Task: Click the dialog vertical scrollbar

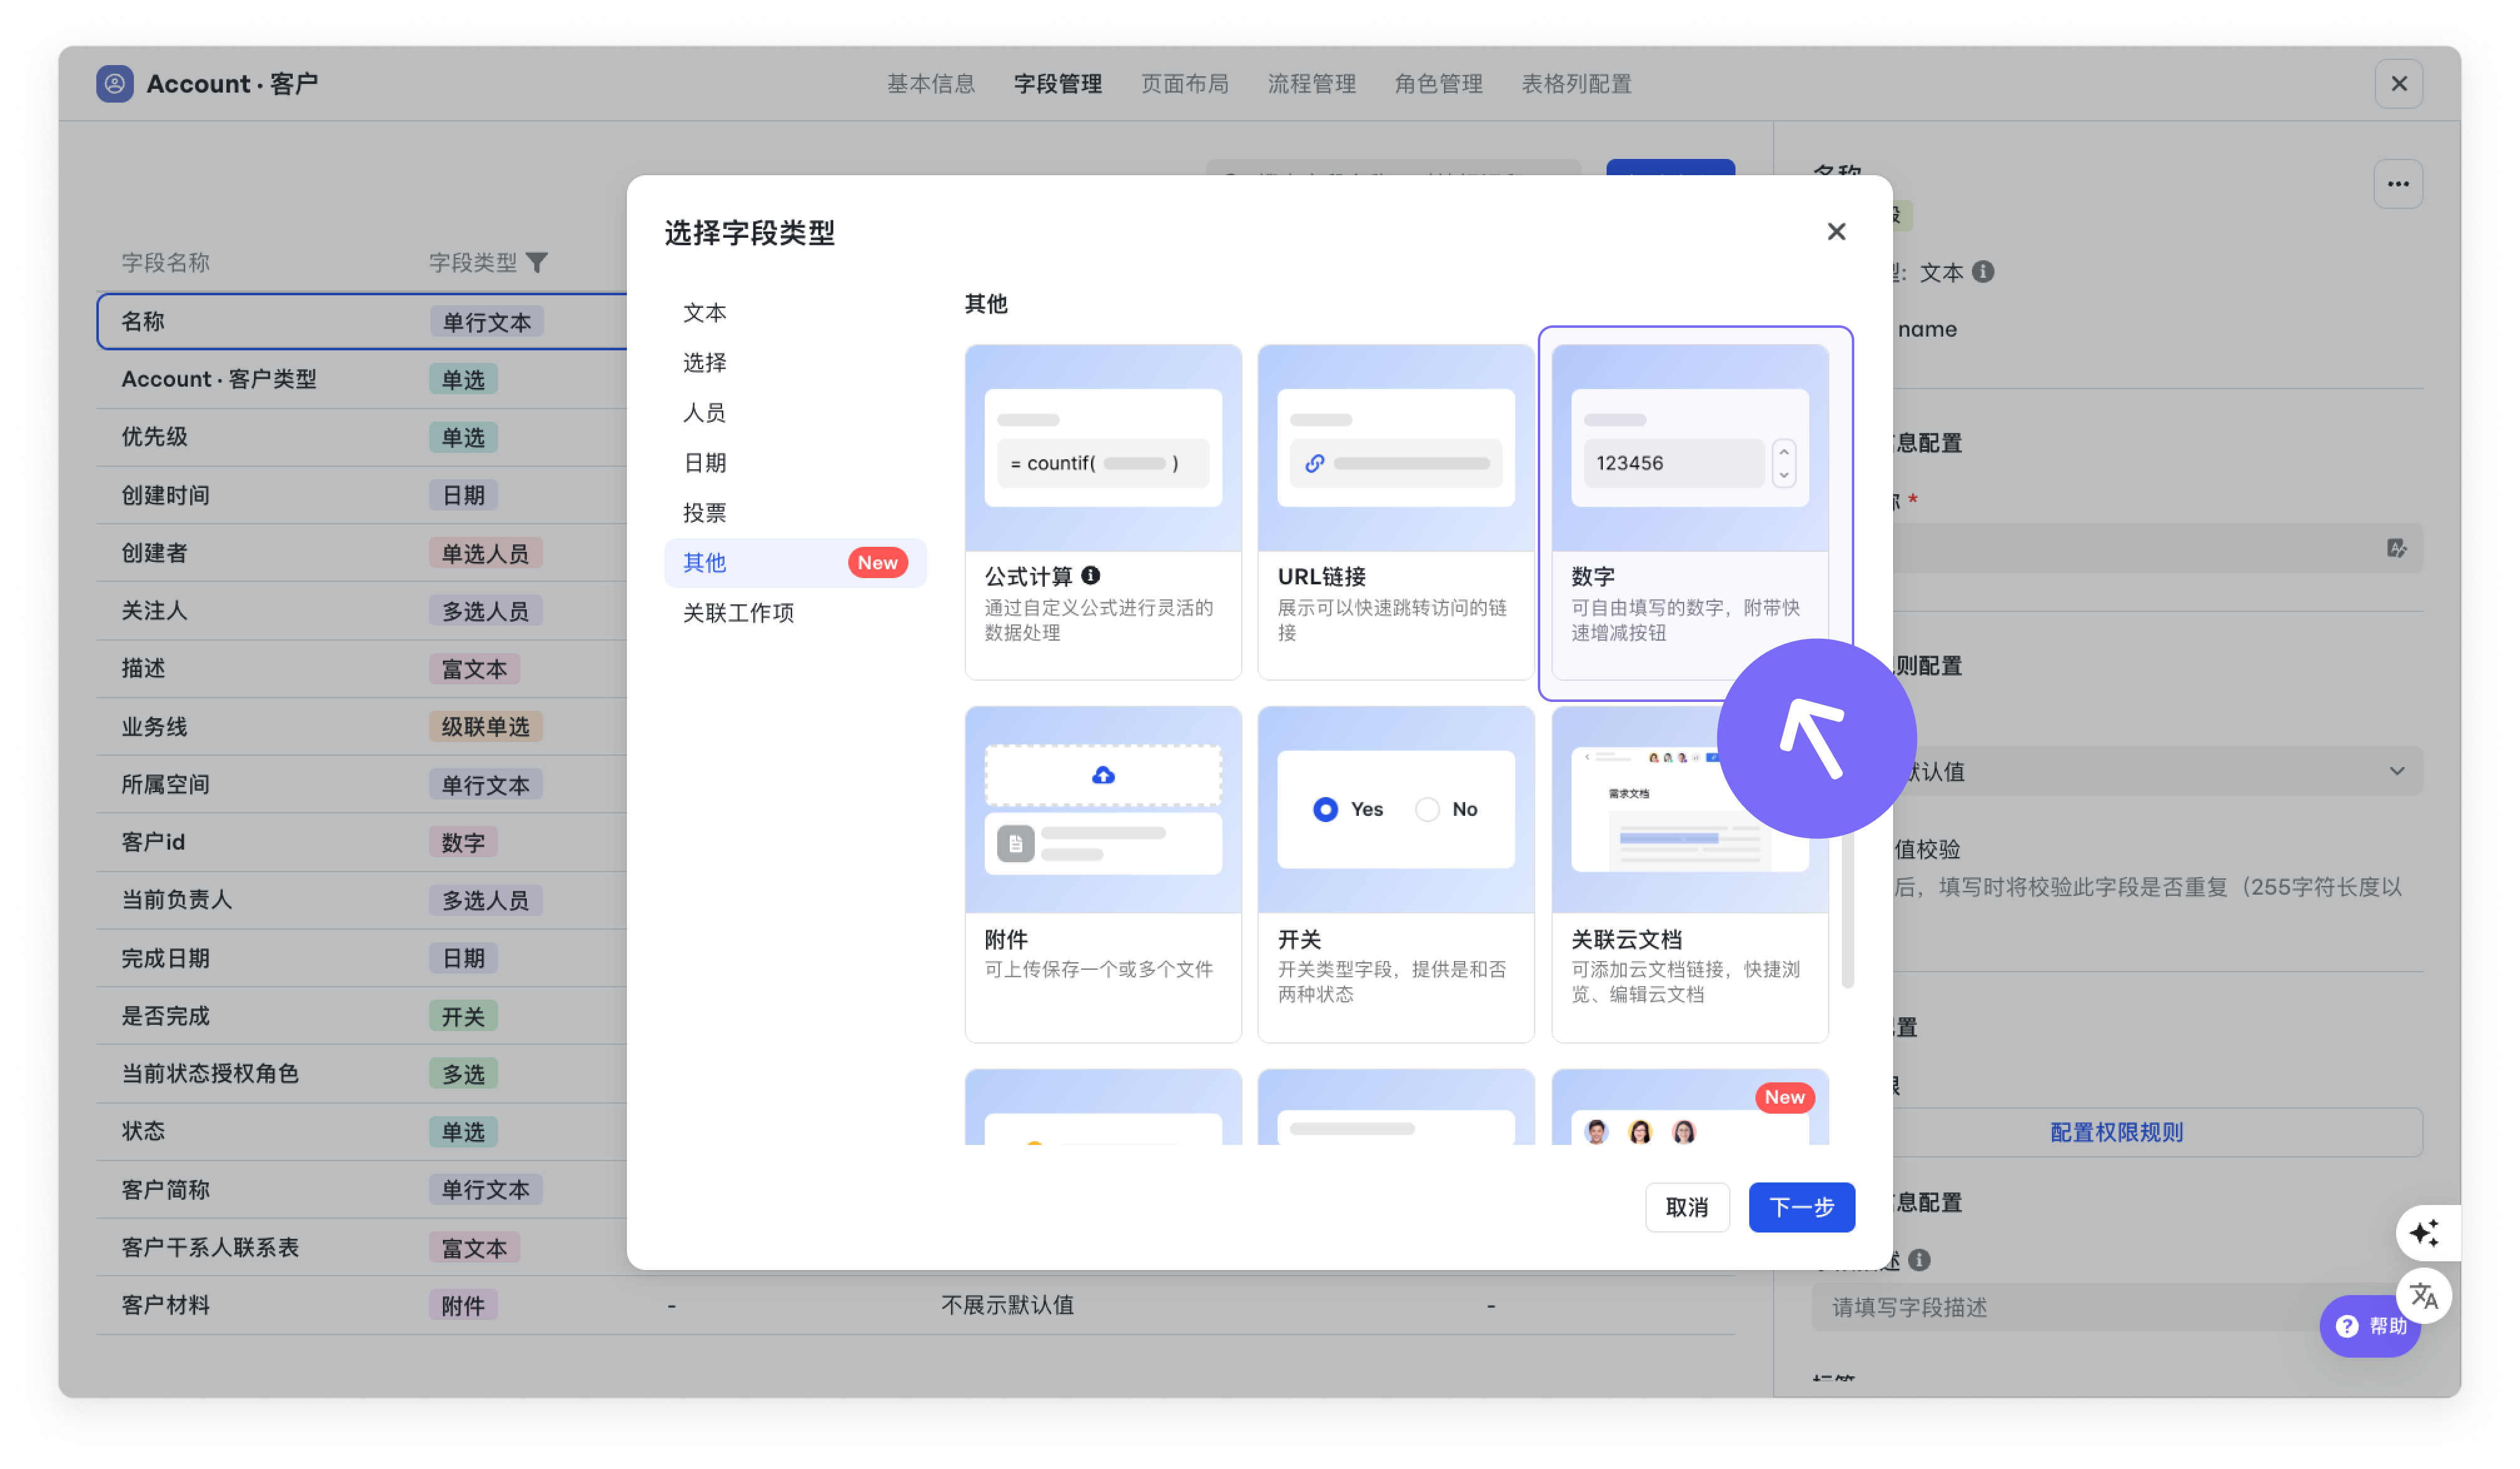Action: pos(1847,910)
